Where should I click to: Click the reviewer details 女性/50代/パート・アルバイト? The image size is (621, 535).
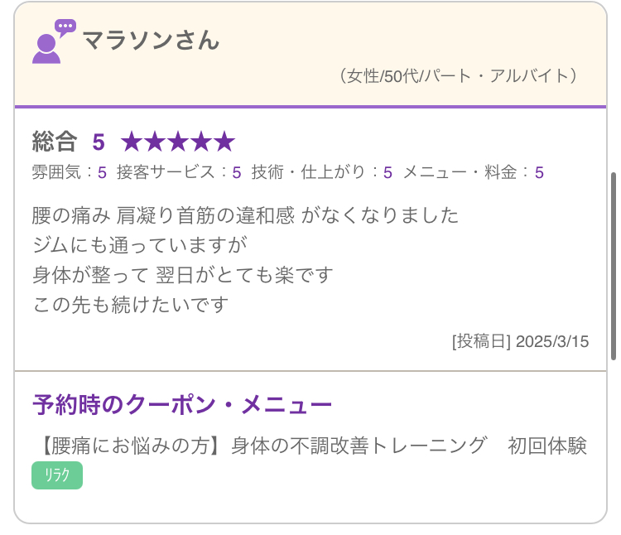coord(458,76)
